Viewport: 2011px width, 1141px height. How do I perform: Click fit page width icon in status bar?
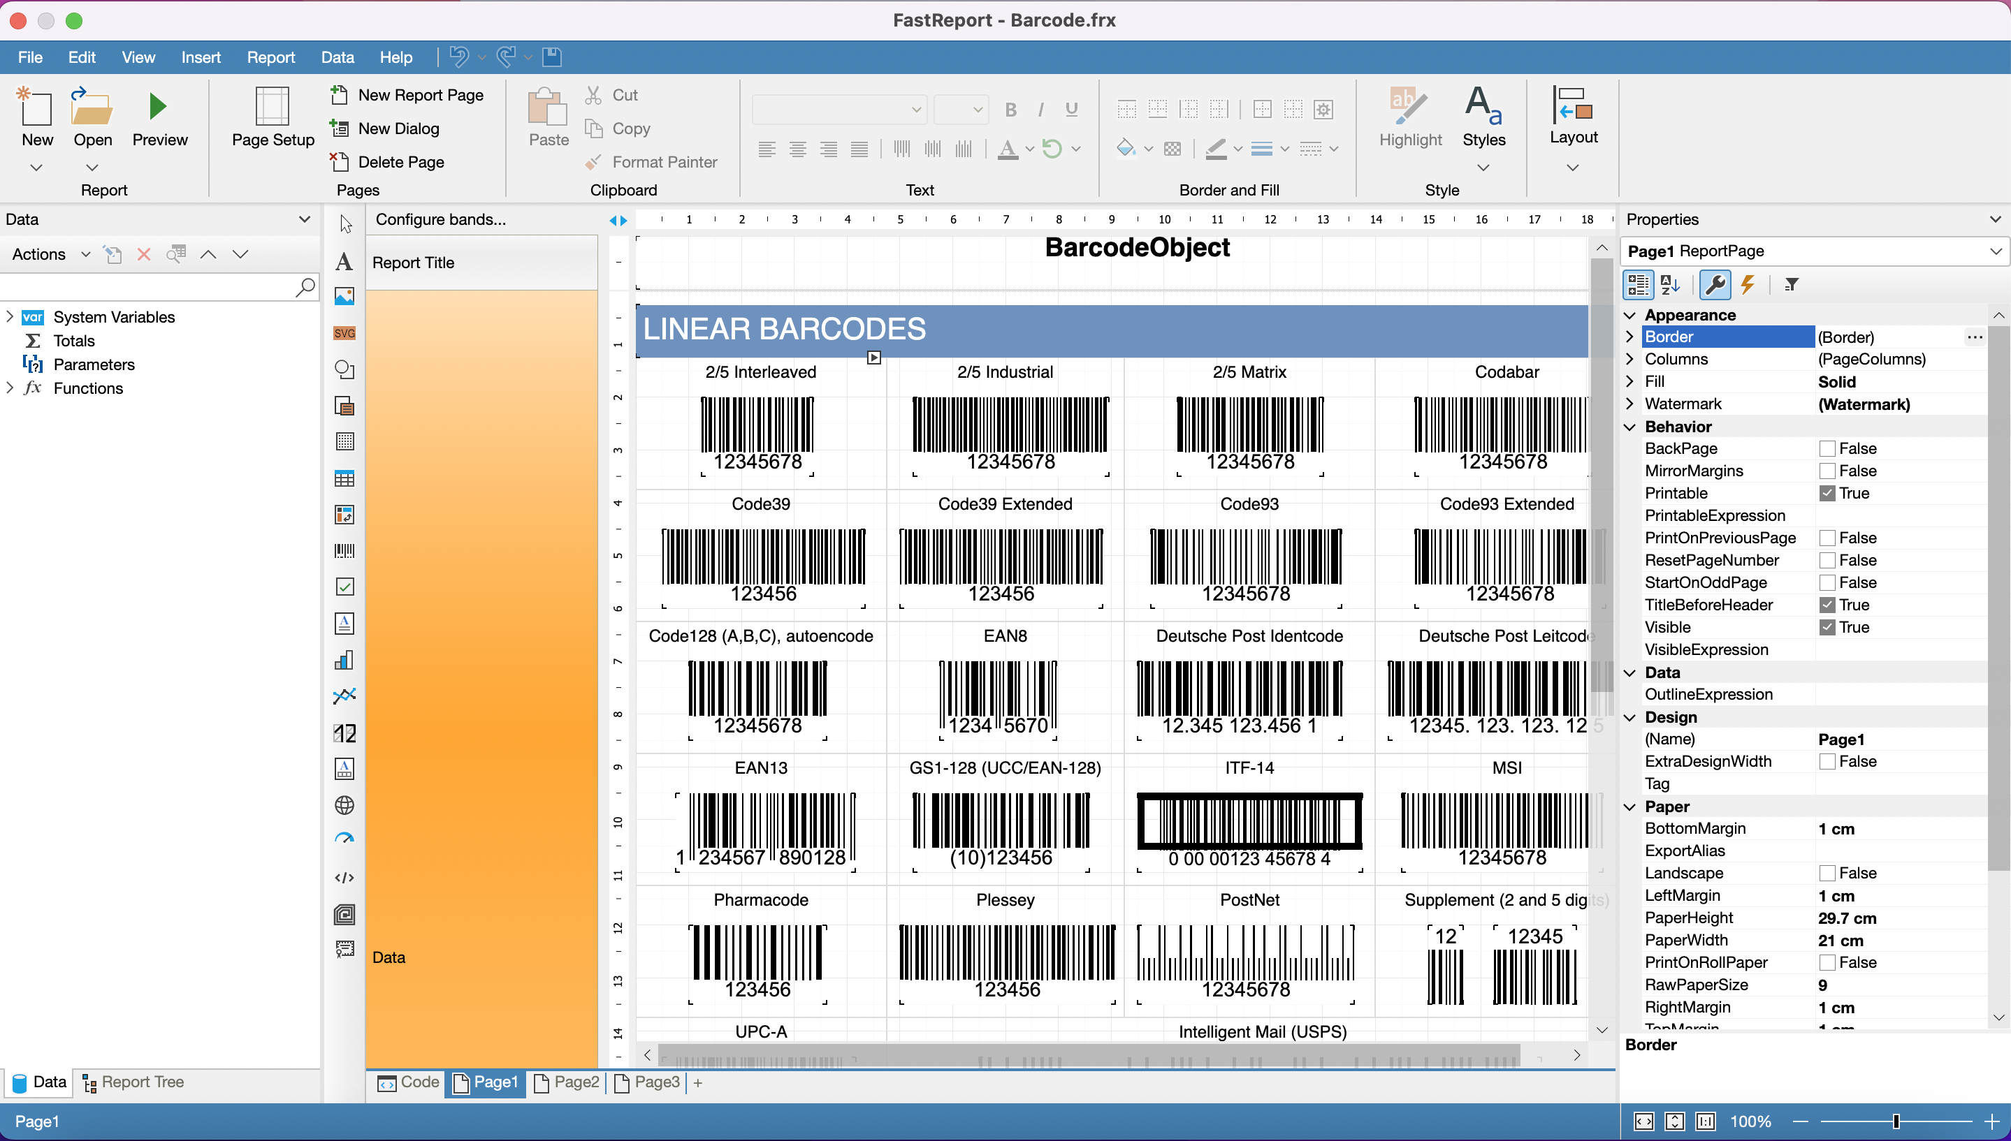coord(1644,1121)
